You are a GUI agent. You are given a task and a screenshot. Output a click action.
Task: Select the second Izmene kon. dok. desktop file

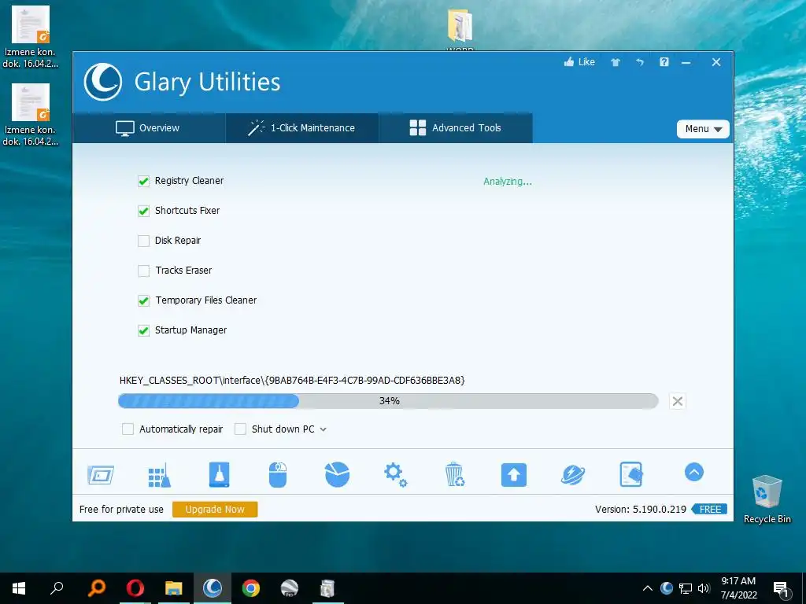31,115
